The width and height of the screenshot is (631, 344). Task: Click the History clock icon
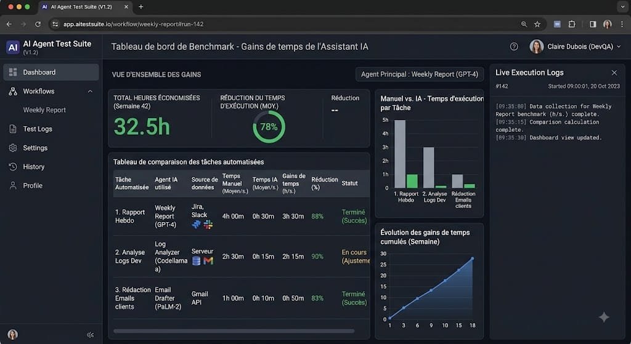pyautogui.click(x=13, y=166)
